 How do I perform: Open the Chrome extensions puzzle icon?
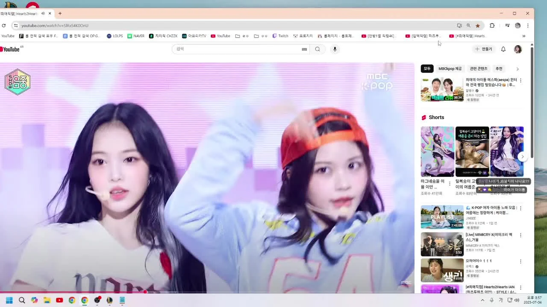click(492, 26)
